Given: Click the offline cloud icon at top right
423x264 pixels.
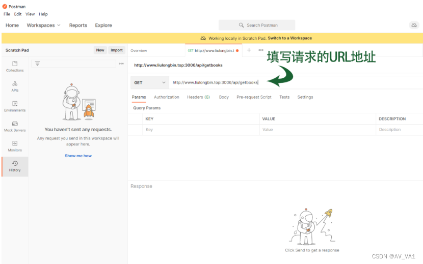Looking at the screenshot, I should tap(414, 25).
